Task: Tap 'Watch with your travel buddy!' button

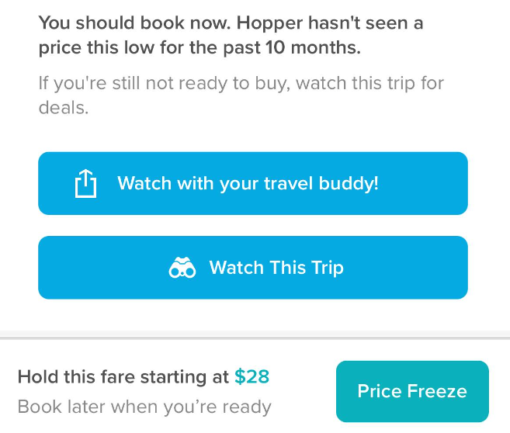Action: tap(253, 184)
